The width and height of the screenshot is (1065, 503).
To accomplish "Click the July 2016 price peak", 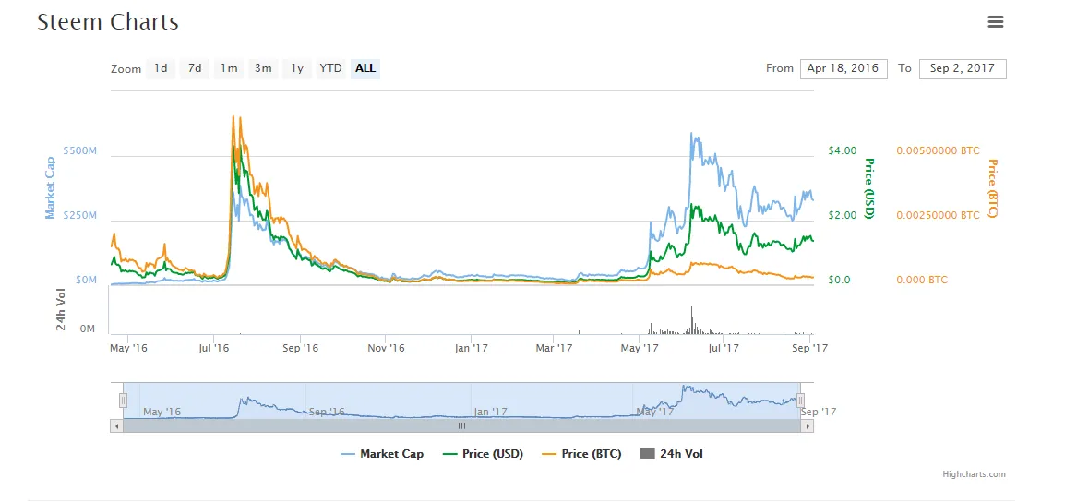I will 233,117.
